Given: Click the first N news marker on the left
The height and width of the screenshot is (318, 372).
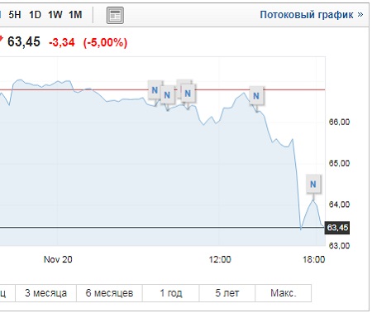Looking at the screenshot, I should 155,90.
